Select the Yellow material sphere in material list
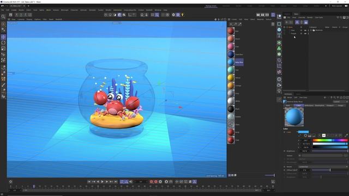This screenshot has width=349, height=196. point(231,77)
